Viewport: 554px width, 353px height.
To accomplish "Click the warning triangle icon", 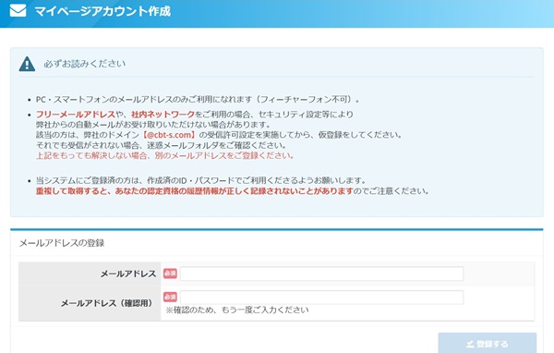I will 27,64.
